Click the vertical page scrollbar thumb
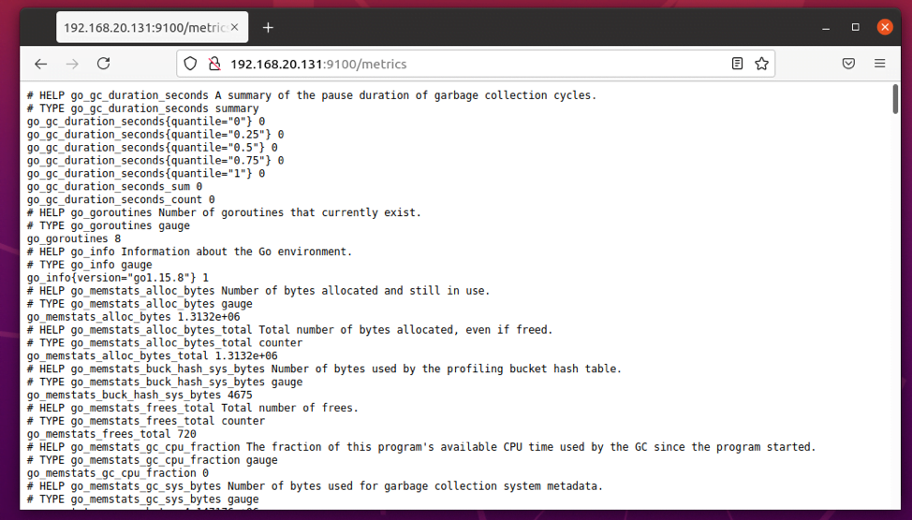Image resolution: width=912 pixels, height=520 pixels. tap(895, 99)
